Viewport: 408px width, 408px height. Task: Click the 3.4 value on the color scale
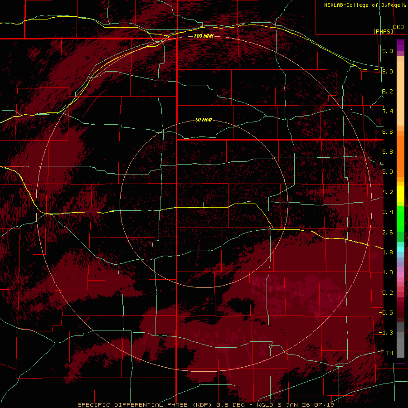[388, 212]
